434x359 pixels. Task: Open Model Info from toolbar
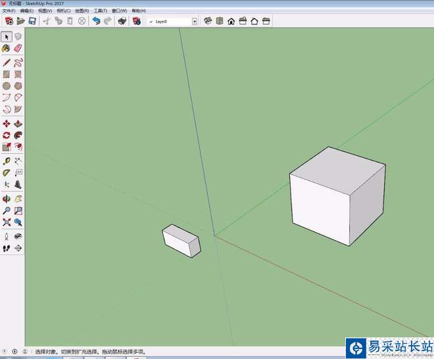pyautogui.click(x=137, y=21)
